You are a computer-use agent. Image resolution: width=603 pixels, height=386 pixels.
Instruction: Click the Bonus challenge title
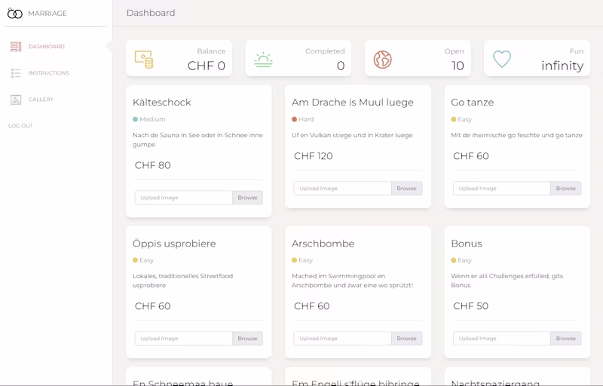click(467, 244)
